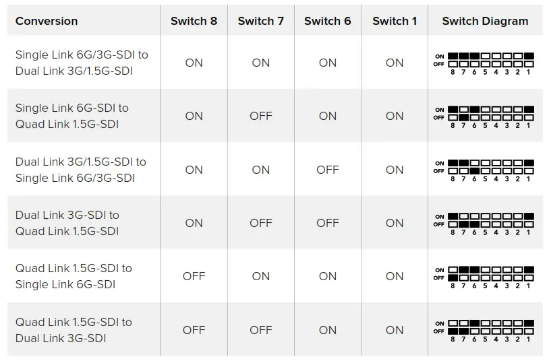The image size is (549, 363).
Task: Click the Dual Link 3G/1.5G-SDI to Single Link diagram
Action: (x=485, y=170)
